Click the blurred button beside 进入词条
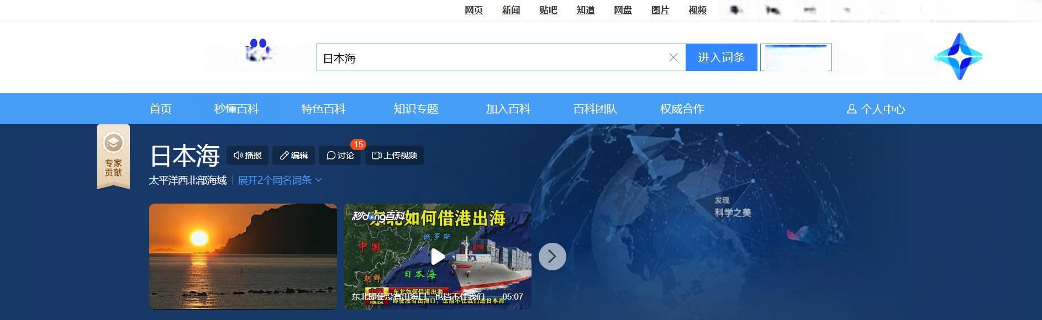Screen dimensions: 1042x320 click(x=796, y=57)
